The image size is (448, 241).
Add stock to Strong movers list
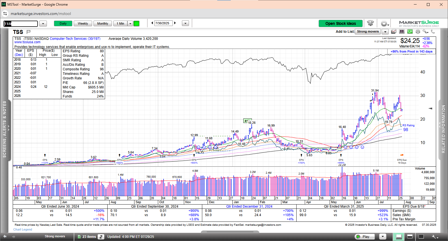coord(368,32)
